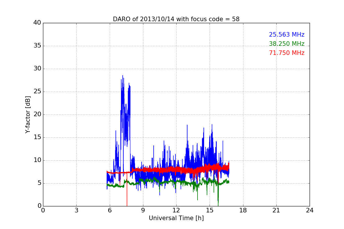
Task: Click the y-axis tick label 40
Action: (x=37, y=23)
